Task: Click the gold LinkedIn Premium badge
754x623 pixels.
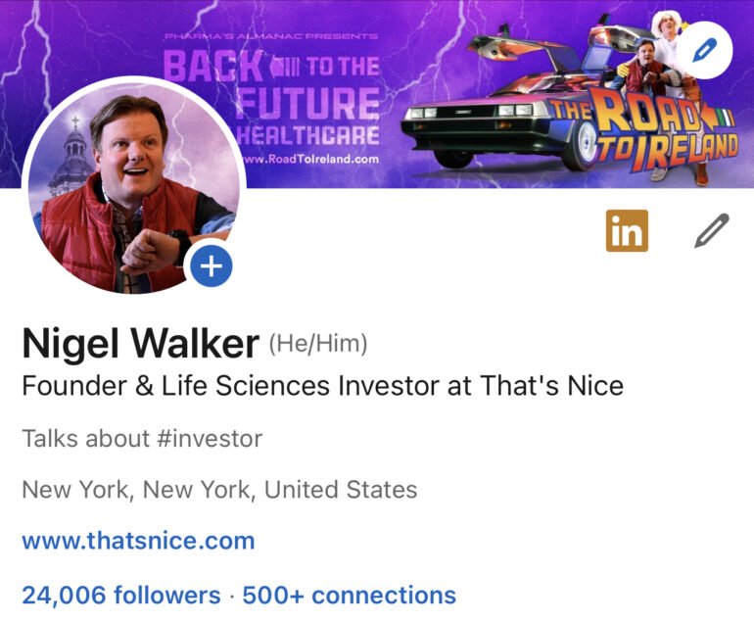Action: coord(627,231)
